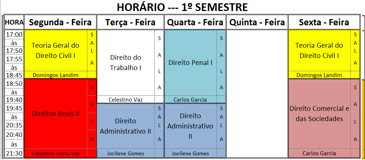
Task: Select the Celestino Vaz cell under Terça
Action: tap(125, 99)
